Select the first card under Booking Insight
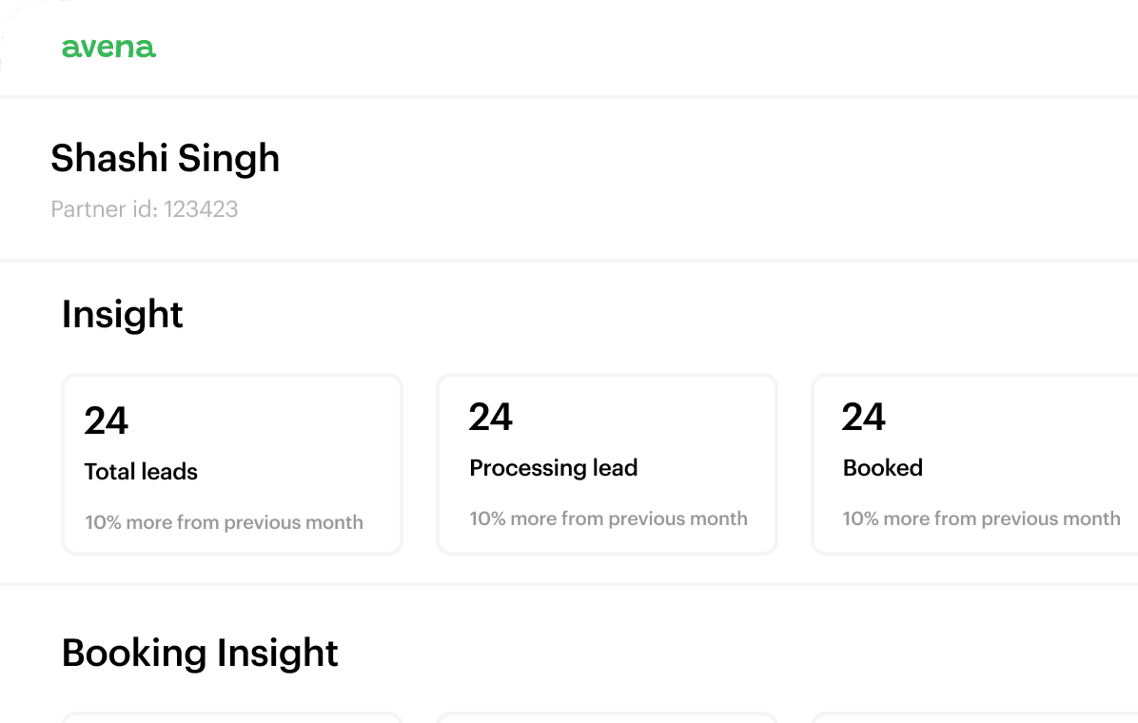Viewport: 1138px width, 723px height. tap(232, 717)
